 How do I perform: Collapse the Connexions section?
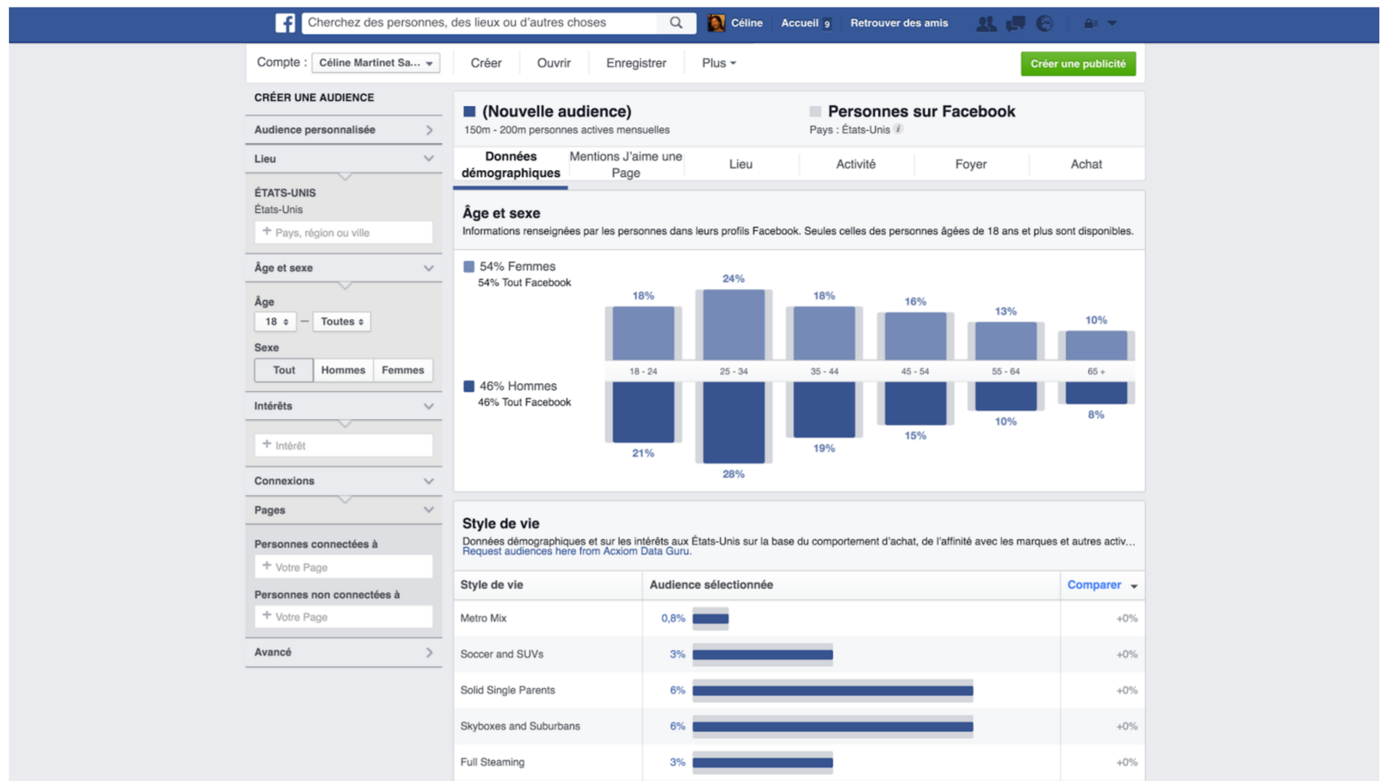click(344, 481)
